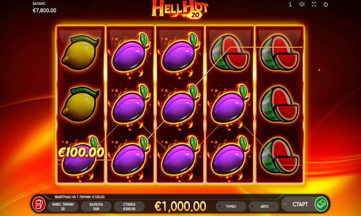This screenshot has height=216, width=361.
Task: Select the top lemon symbol
Action: pyautogui.click(x=81, y=52)
